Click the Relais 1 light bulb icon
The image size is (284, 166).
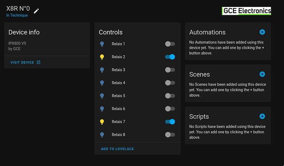point(102,44)
